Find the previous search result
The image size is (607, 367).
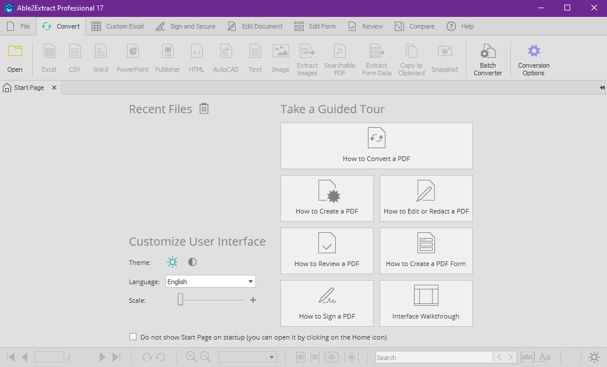pos(499,357)
